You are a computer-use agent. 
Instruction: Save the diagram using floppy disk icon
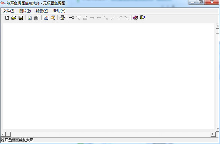click(21, 18)
